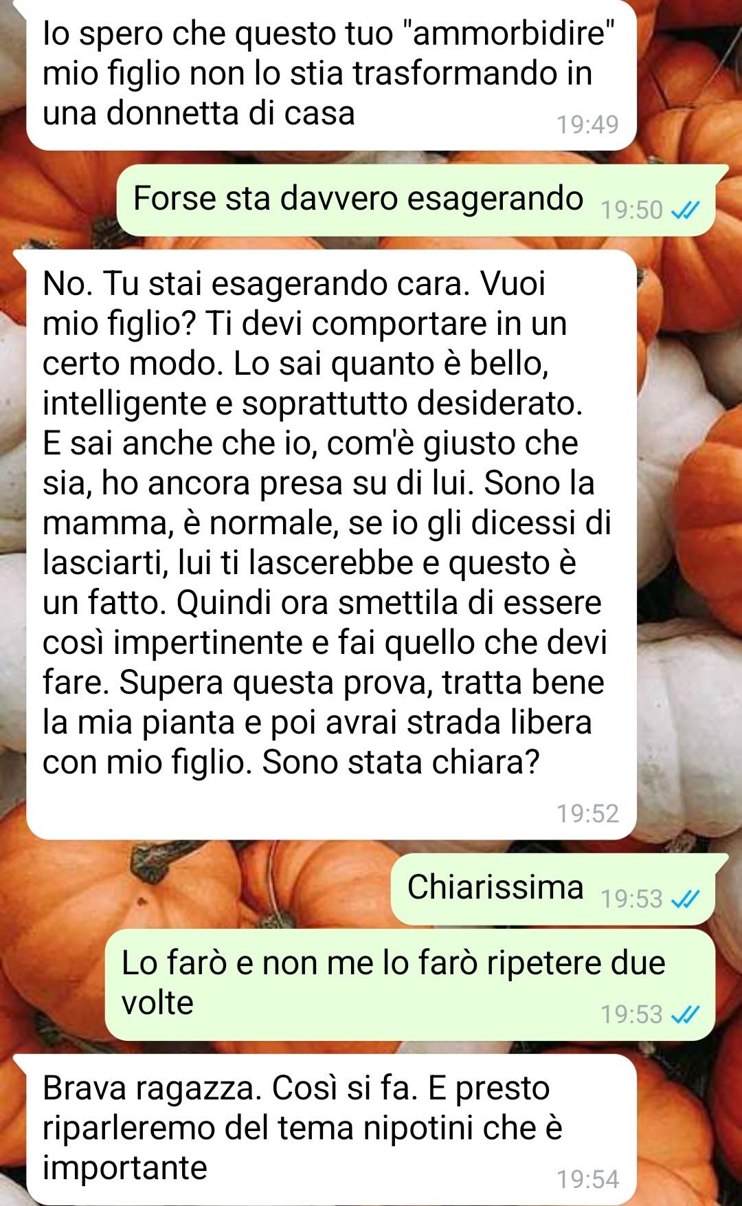742x1206 pixels.
Task: Click the blue ticks on the 'Lo farò' message
Action: point(685,1014)
